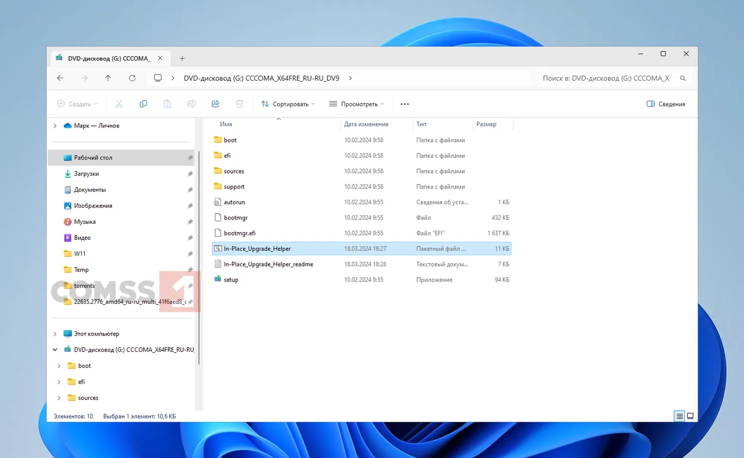Click the search magnifier icon

[683, 78]
